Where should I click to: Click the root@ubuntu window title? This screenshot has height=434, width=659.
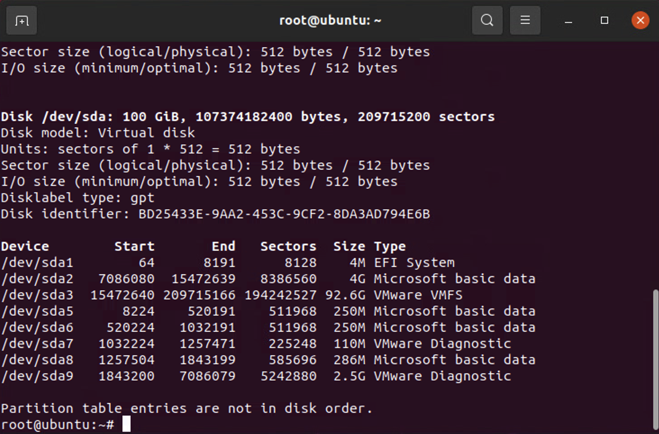click(x=330, y=21)
